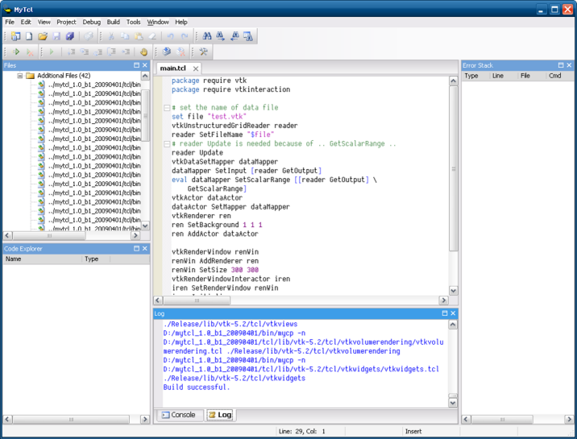Click the hand breakpoint icon
The width and height of the screenshot is (577, 439).
click(143, 52)
